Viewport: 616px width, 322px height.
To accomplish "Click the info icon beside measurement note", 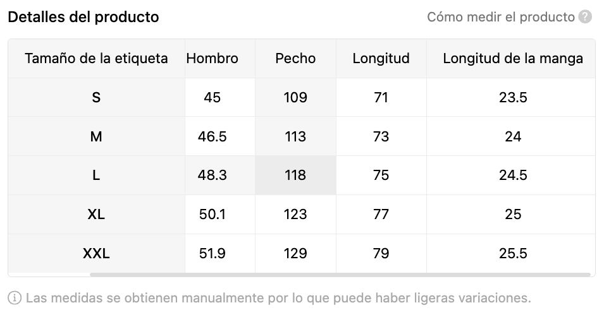I will pos(15,298).
